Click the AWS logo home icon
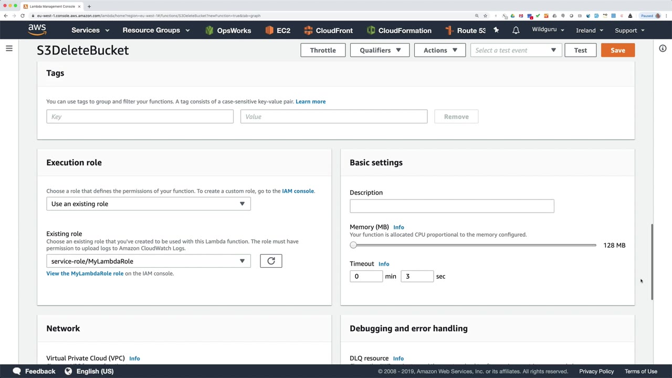 37,30
